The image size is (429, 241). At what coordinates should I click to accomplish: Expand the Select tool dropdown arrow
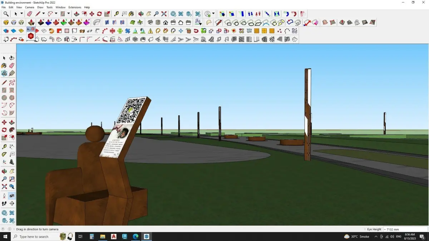pyautogui.click(x=21, y=14)
